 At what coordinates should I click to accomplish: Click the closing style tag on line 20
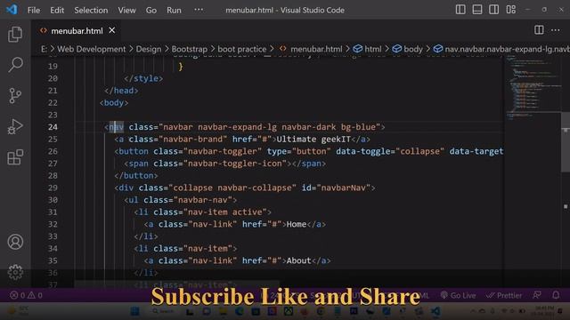click(x=143, y=78)
